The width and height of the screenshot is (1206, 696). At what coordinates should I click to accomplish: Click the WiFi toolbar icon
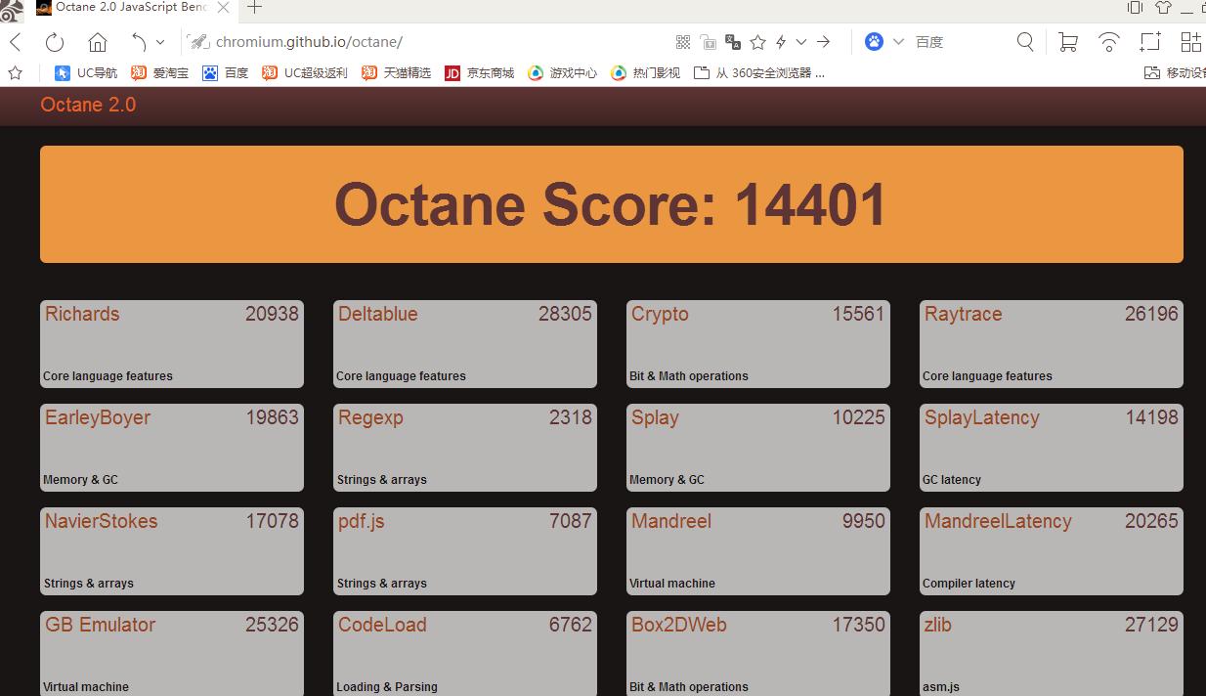(1109, 42)
